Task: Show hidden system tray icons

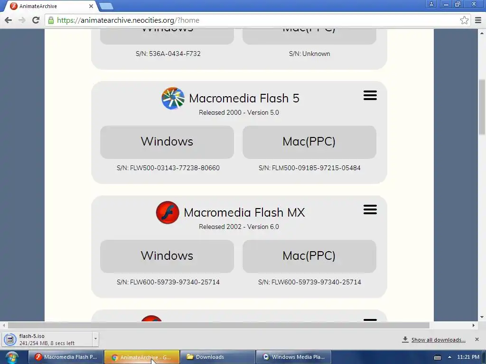Action: tap(449, 357)
